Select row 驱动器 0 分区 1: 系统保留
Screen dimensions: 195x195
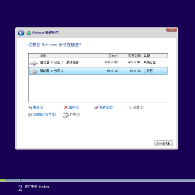click(98, 62)
